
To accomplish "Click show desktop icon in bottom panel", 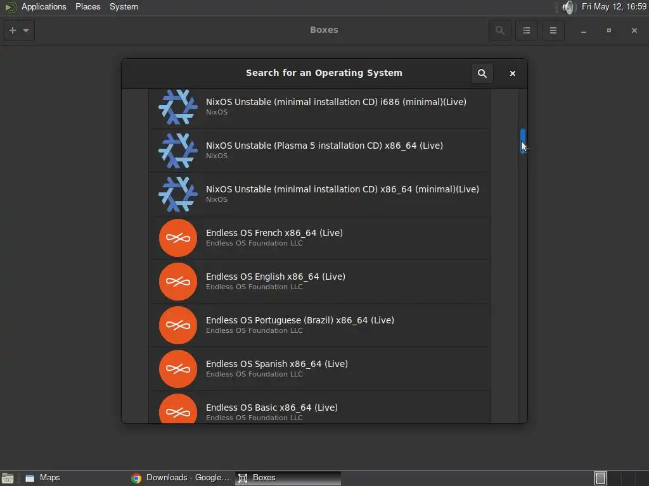I will tap(8, 478).
